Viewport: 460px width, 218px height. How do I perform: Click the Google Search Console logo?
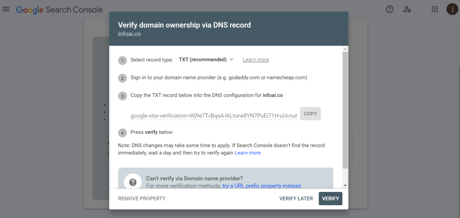[59, 10]
